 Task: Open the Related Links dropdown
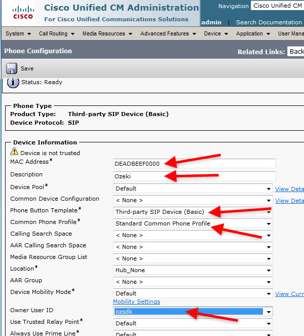tap(296, 51)
